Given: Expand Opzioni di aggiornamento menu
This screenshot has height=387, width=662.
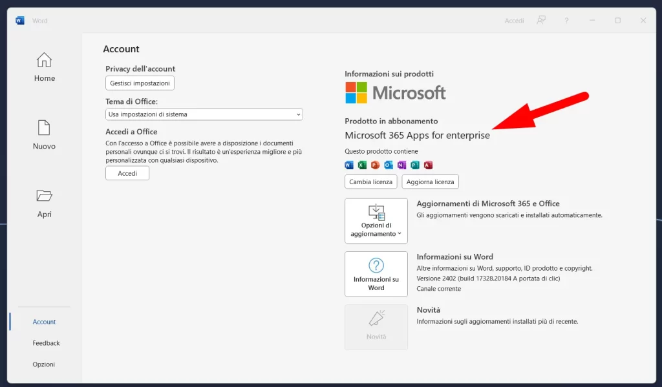Looking at the screenshot, I should click(x=376, y=221).
